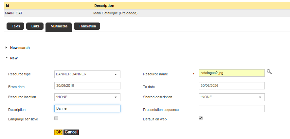Click the Presentation sequence field
Image resolution: width=290 pixels, height=139 pixels.
coord(231,108)
